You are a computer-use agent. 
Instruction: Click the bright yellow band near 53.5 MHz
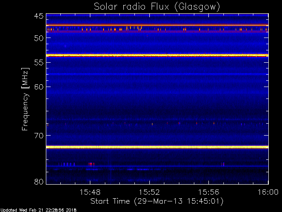coord(157,55)
